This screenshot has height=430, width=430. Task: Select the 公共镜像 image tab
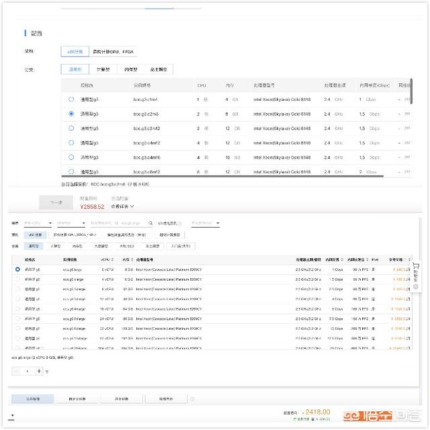[x=33, y=398]
